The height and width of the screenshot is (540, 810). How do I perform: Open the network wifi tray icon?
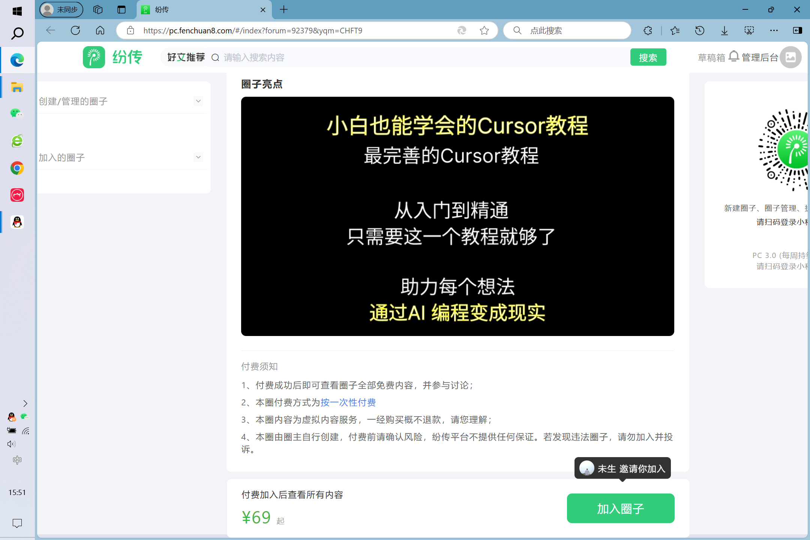coord(25,431)
